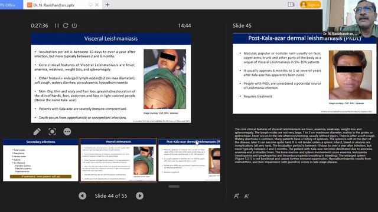Pause the presentation timer

(x=57, y=25)
